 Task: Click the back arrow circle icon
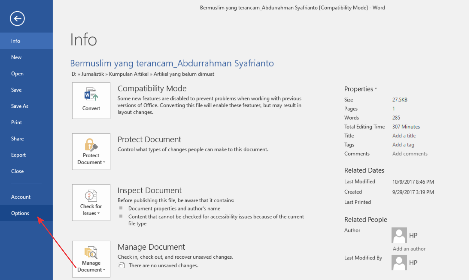[17, 19]
